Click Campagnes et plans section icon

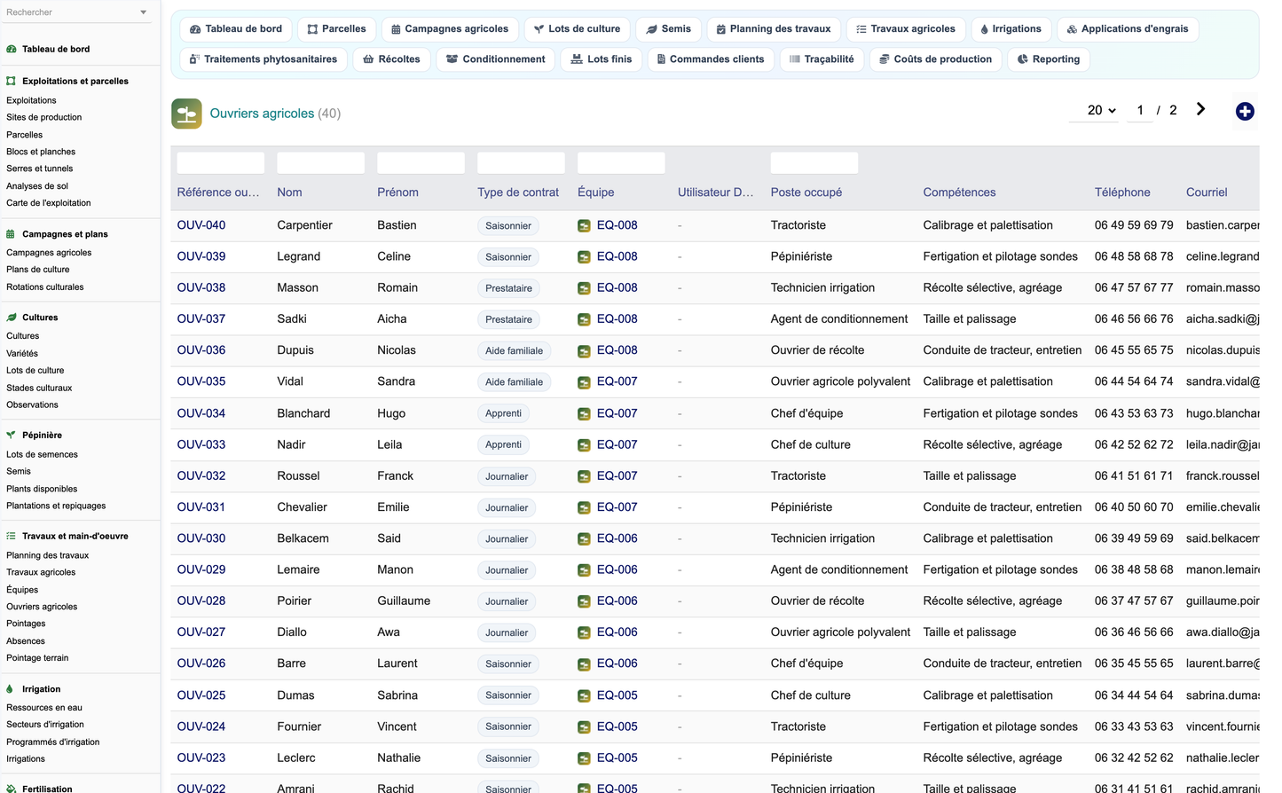click(x=12, y=234)
